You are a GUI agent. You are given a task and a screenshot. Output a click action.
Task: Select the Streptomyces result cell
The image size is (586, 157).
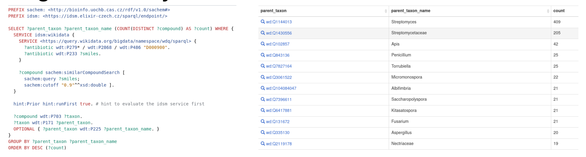pos(404,22)
